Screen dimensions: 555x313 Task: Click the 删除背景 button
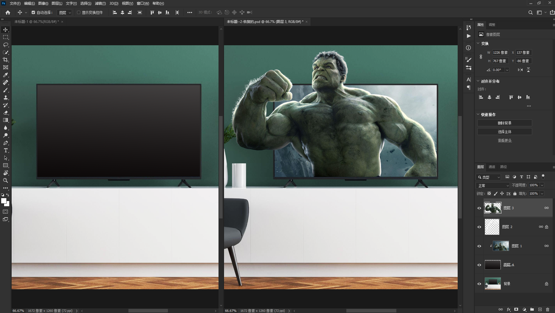[x=505, y=123]
